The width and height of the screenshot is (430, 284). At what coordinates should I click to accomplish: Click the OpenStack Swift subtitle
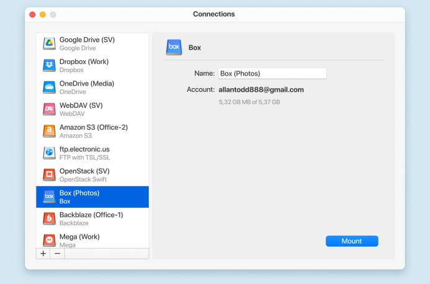(83, 179)
